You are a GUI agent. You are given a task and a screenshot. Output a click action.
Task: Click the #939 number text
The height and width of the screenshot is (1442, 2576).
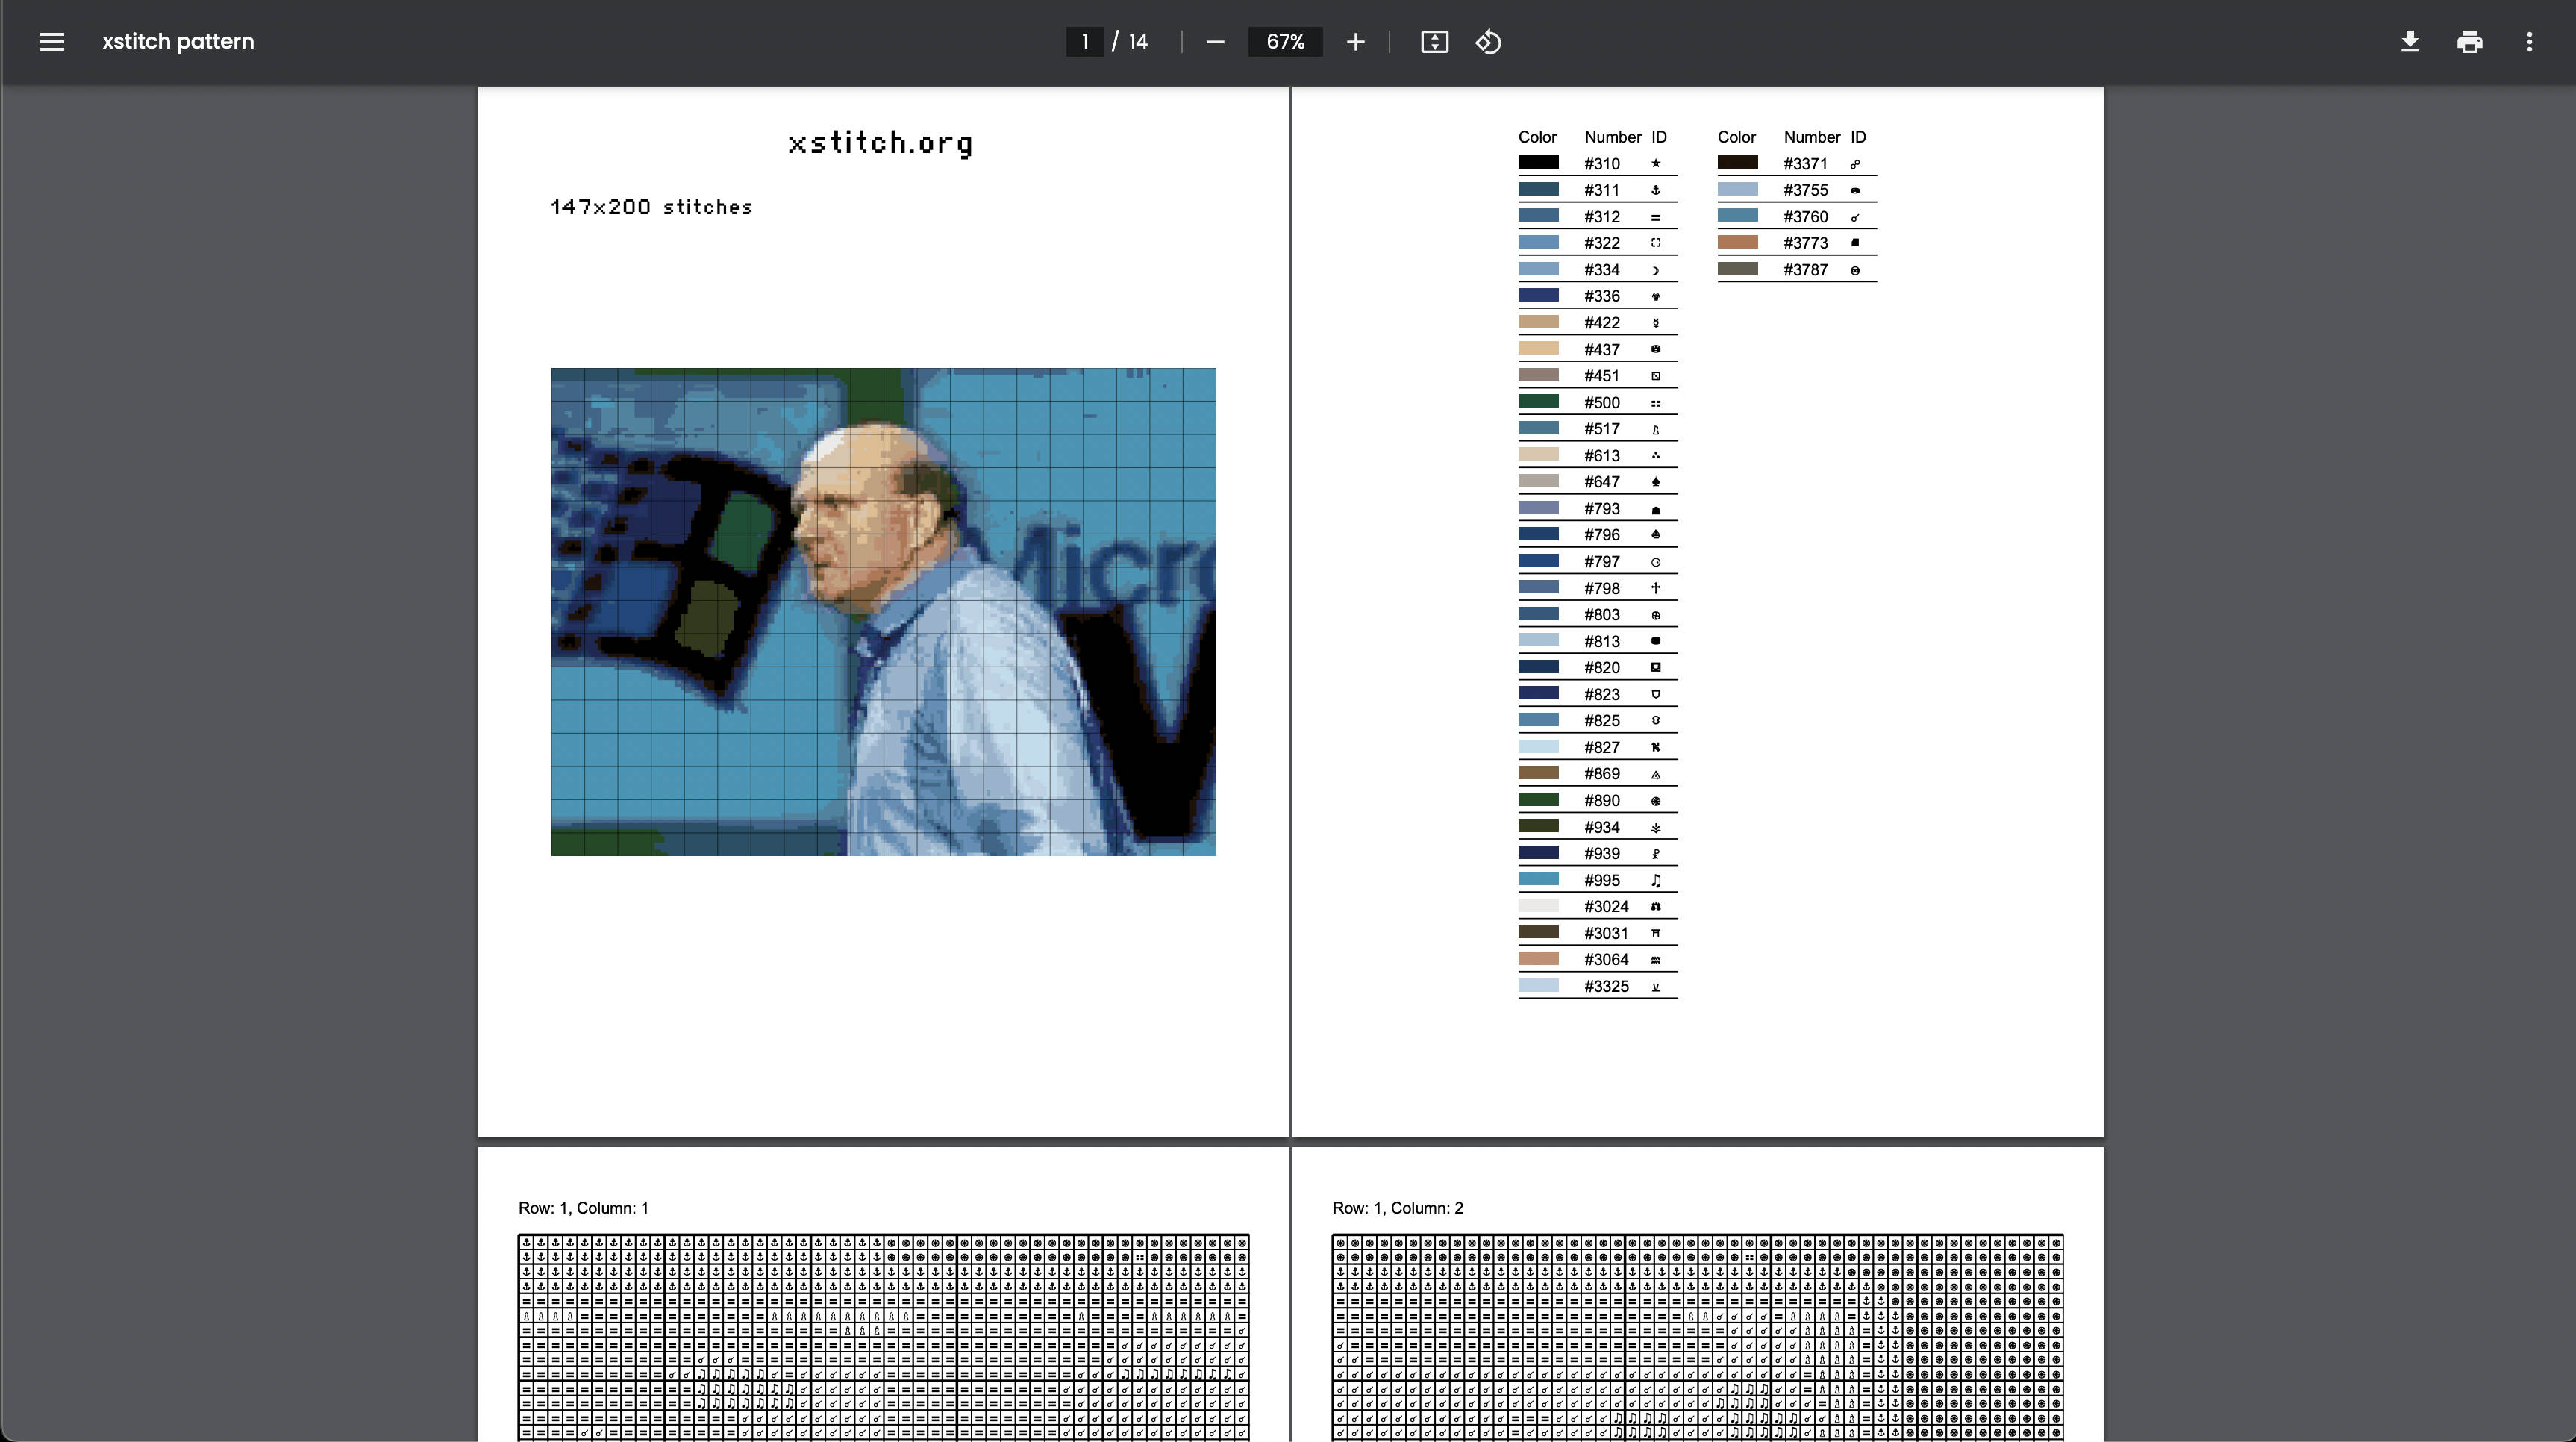tap(1602, 853)
